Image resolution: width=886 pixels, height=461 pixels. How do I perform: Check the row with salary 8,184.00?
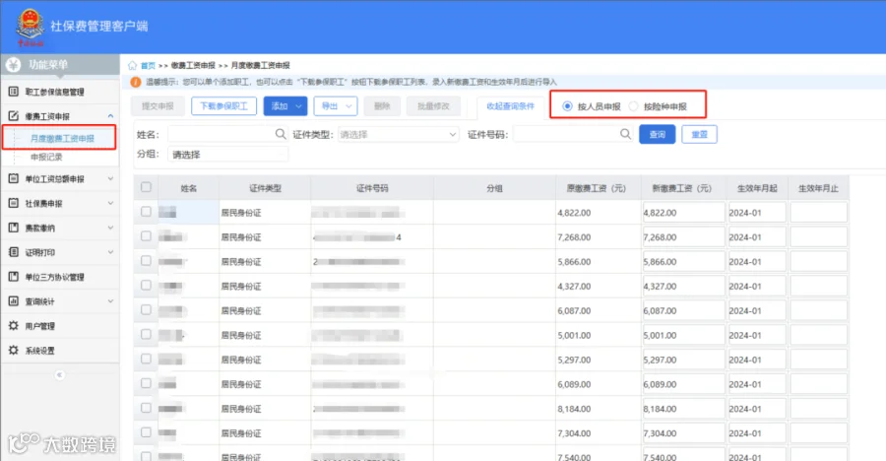pyautogui.click(x=146, y=408)
